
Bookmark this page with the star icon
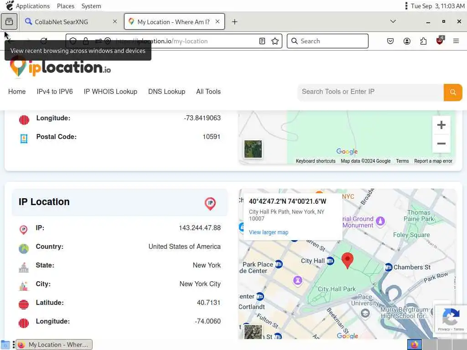tap(275, 41)
